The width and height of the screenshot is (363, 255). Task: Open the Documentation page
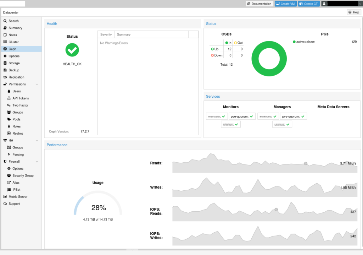pyautogui.click(x=259, y=4)
